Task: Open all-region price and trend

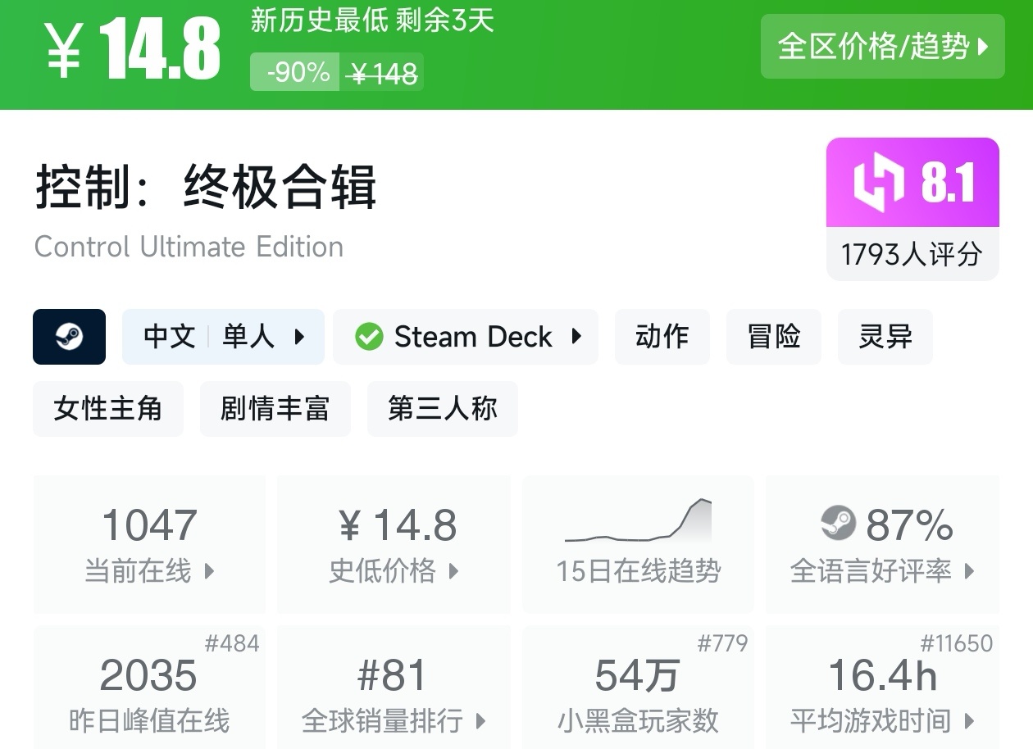Action: tap(882, 47)
